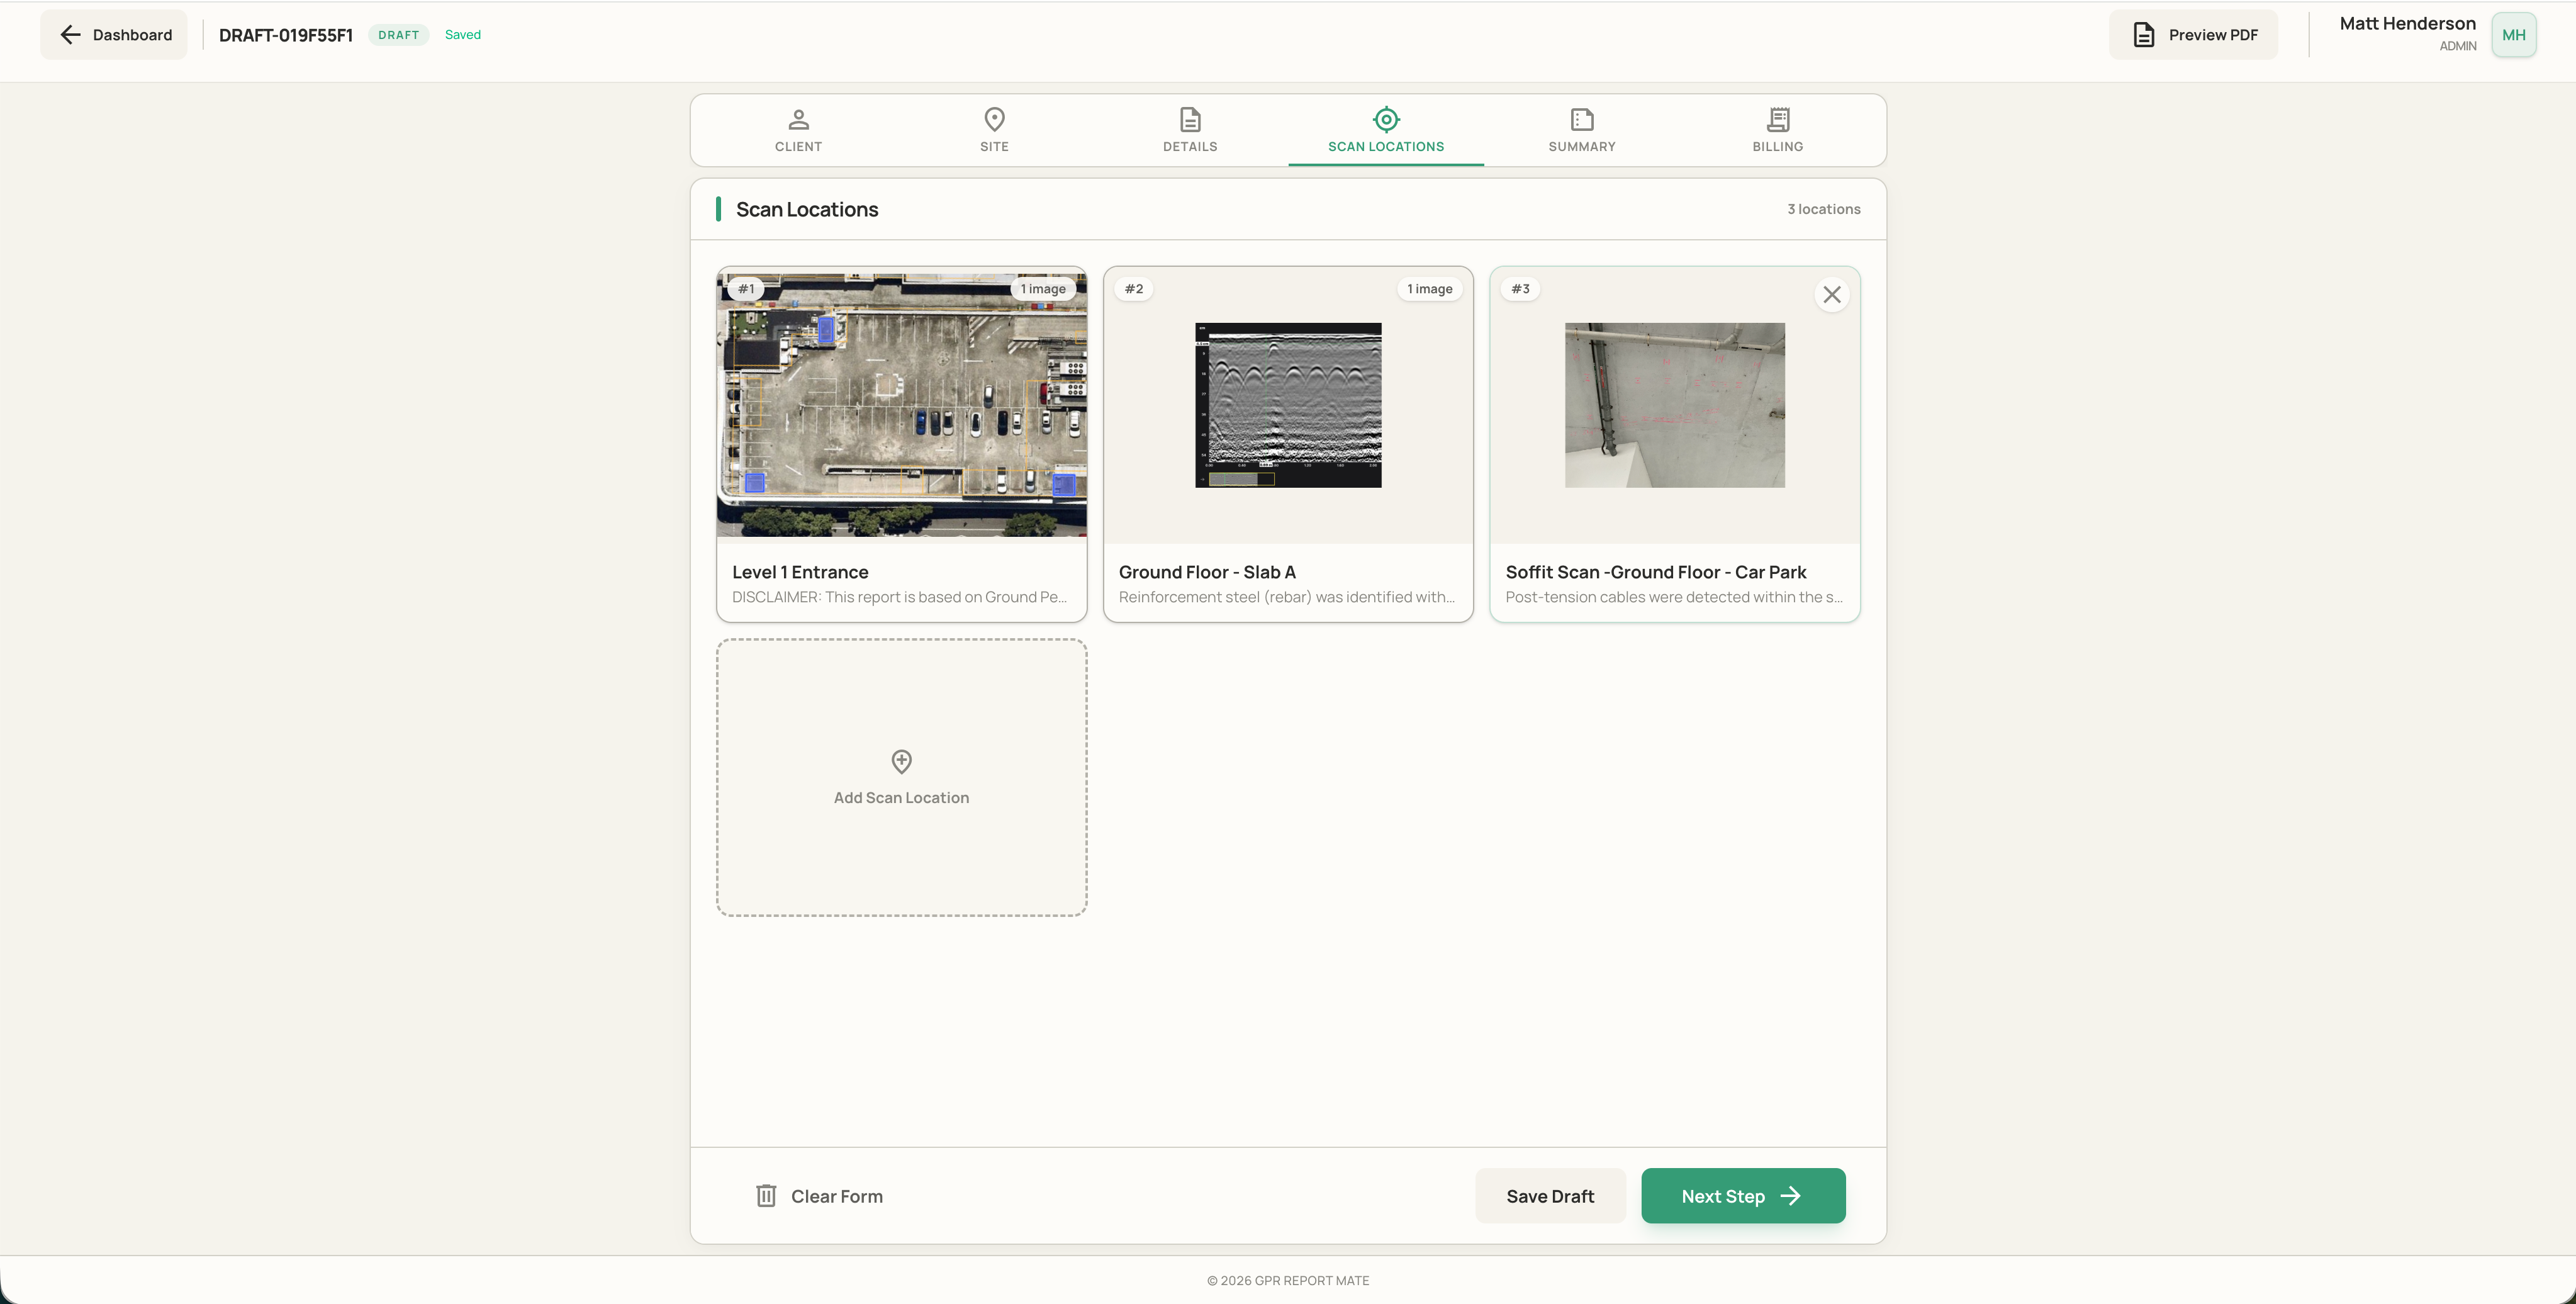Go back to the Dashboard
Viewport: 2576px width, 1304px height.
pyautogui.click(x=114, y=35)
